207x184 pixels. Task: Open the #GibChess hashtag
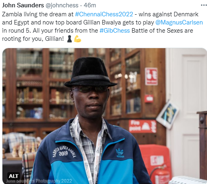click(x=115, y=31)
